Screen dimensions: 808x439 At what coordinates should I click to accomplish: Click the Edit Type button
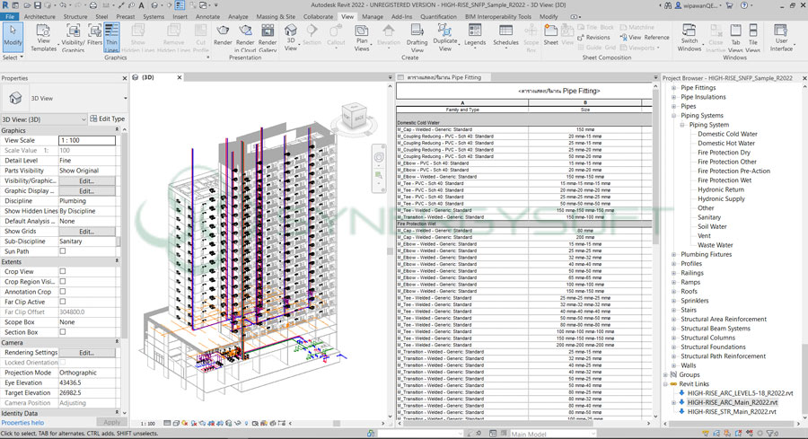point(107,119)
